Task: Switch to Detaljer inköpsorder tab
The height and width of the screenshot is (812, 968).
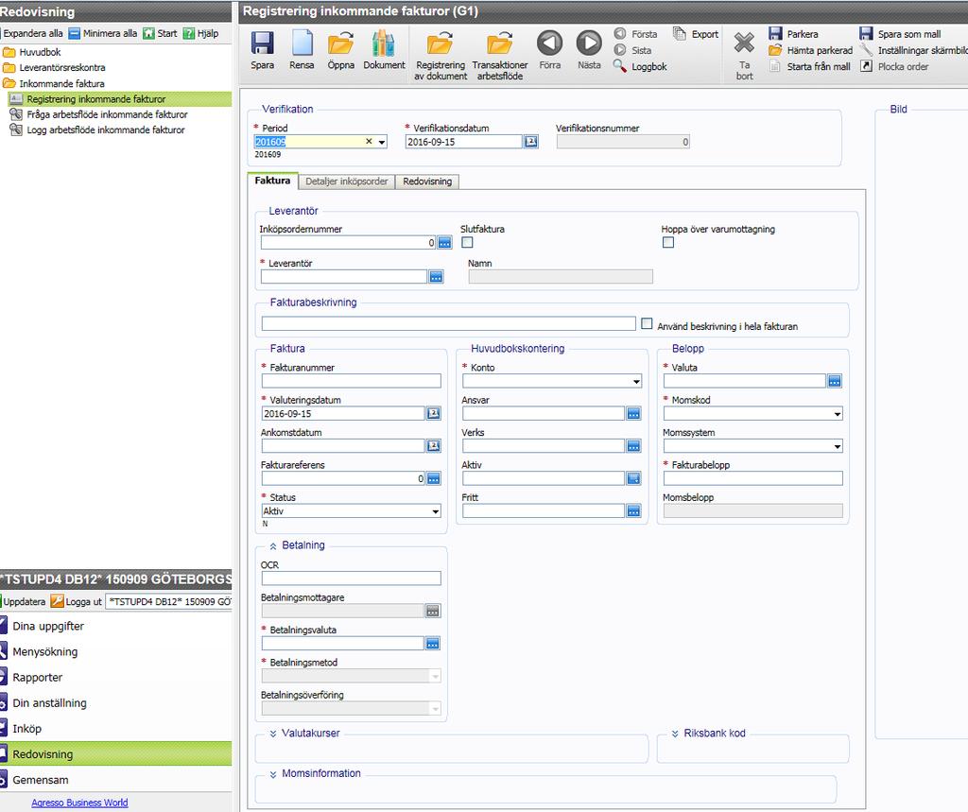Action: pyautogui.click(x=346, y=181)
